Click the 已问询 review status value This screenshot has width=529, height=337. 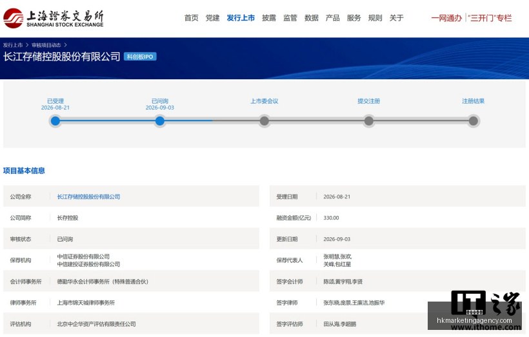tap(65, 239)
